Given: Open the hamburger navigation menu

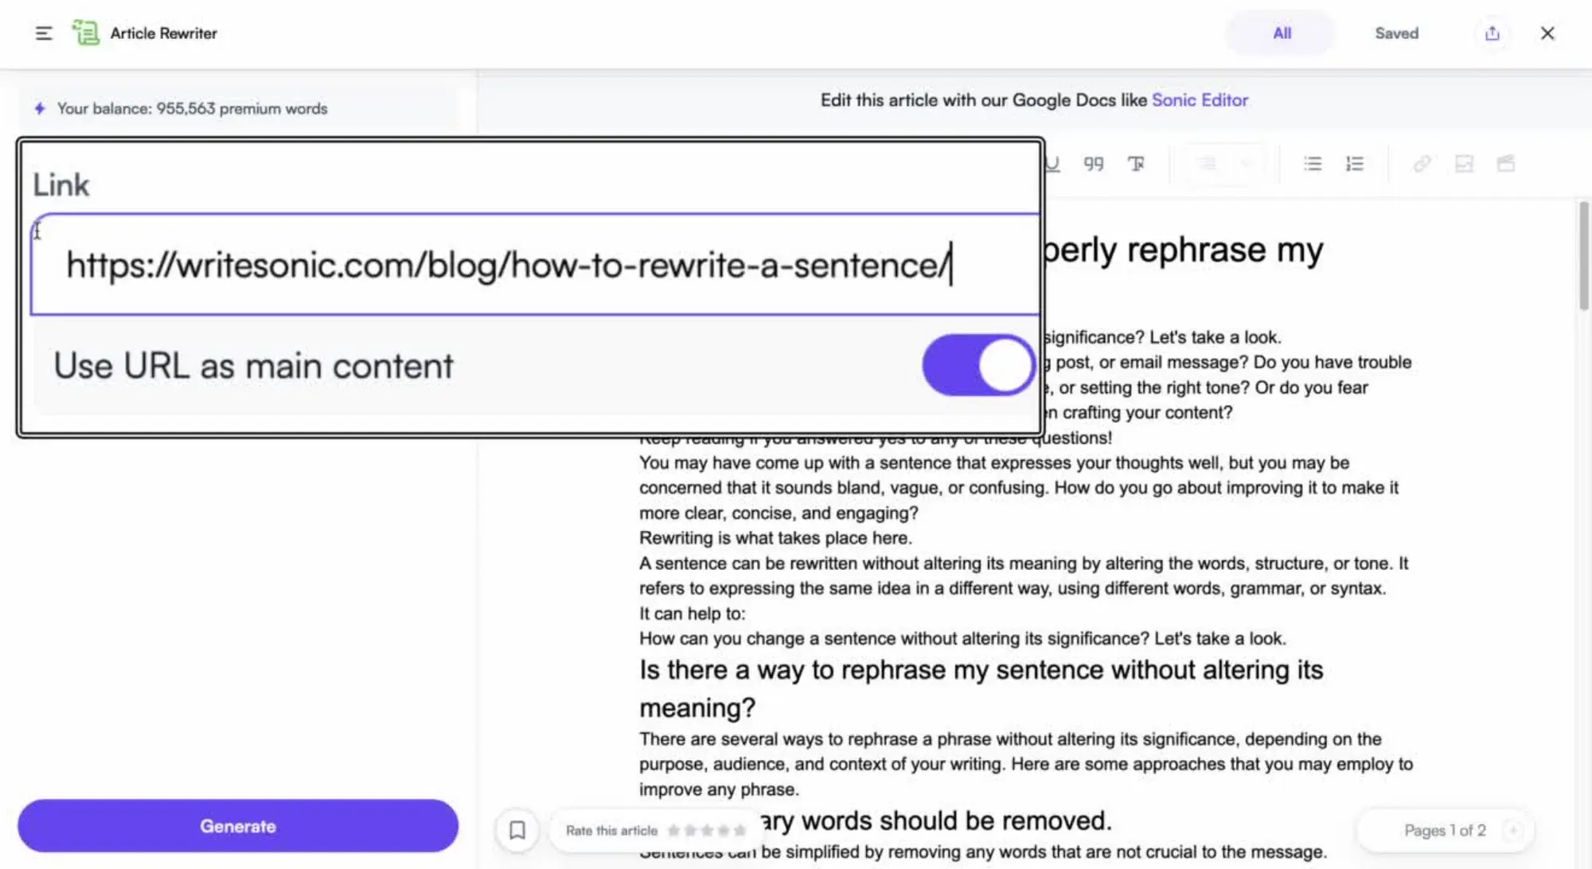Looking at the screenshot, I should tap(44, 33).
